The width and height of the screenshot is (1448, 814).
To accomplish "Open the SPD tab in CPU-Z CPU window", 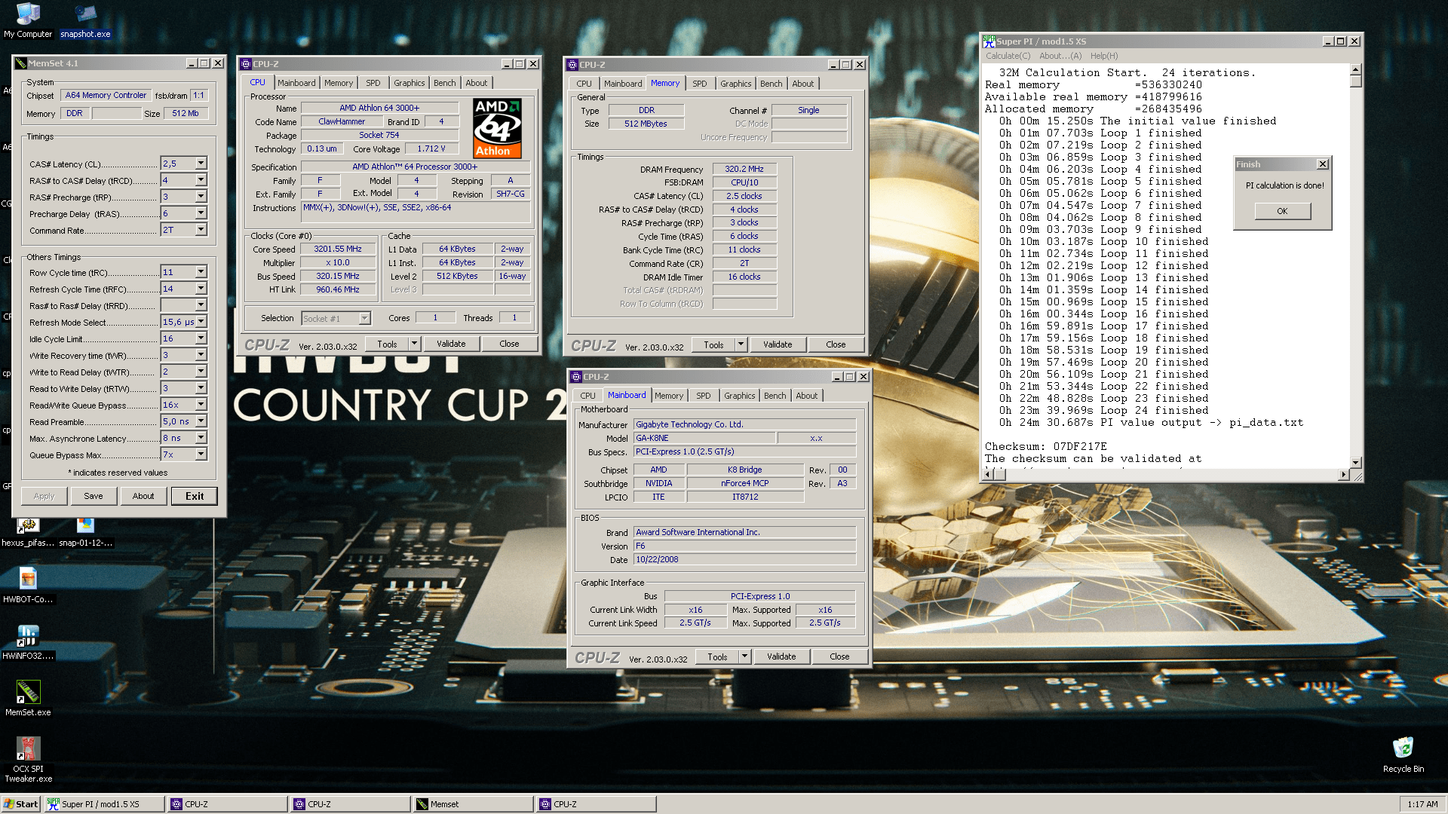I will 373,83.
